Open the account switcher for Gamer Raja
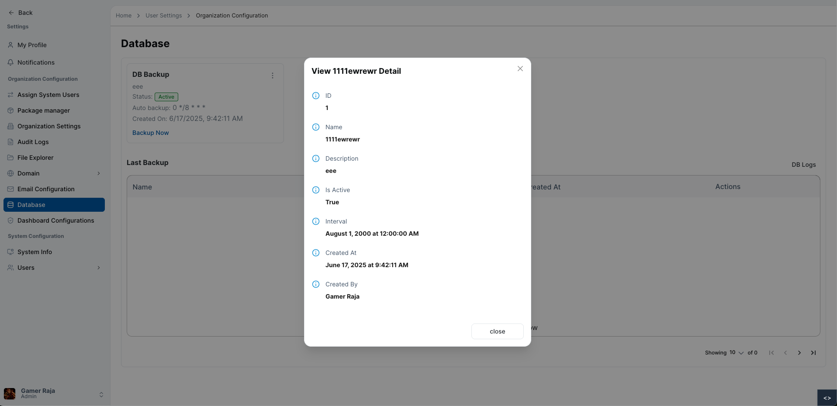Image resolution: width=837 pixels, height=406 pixels. coord(101,394)
